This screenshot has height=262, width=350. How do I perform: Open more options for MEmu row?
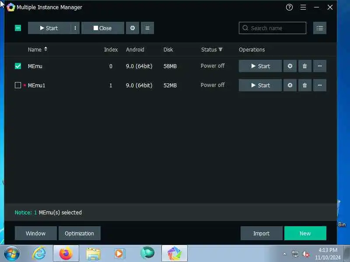tap(320, 66)
